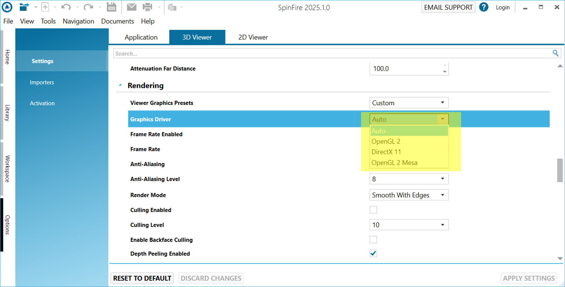565x287 pixels.
Task: Switch to the 2D Viewer tab
Action: click(x=253, y=37)
